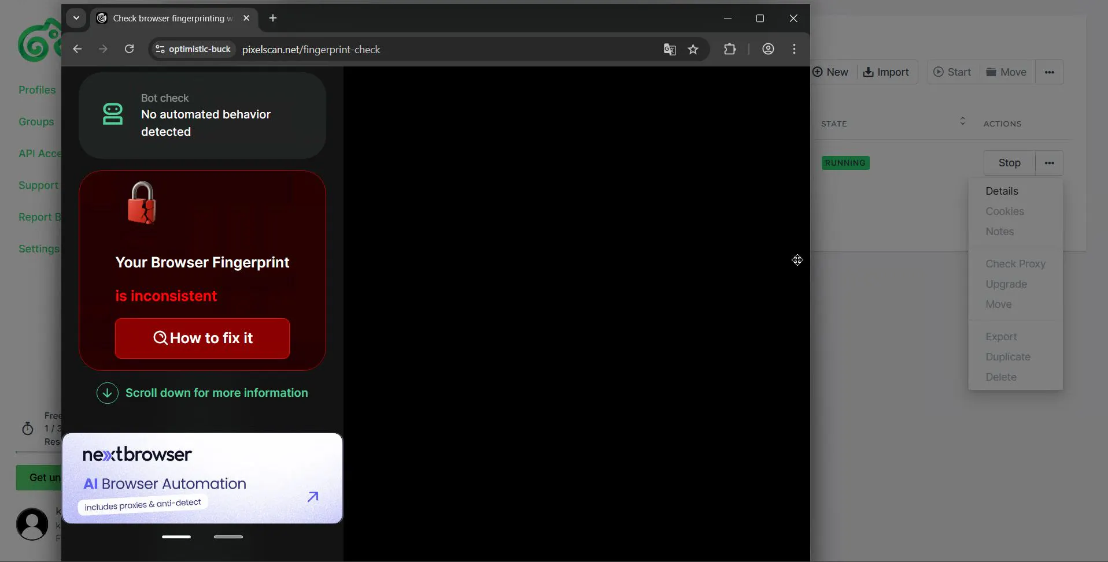The image size is (1108, 562).
Task: Reload the pixelscan page
Action: pos(130,49)
